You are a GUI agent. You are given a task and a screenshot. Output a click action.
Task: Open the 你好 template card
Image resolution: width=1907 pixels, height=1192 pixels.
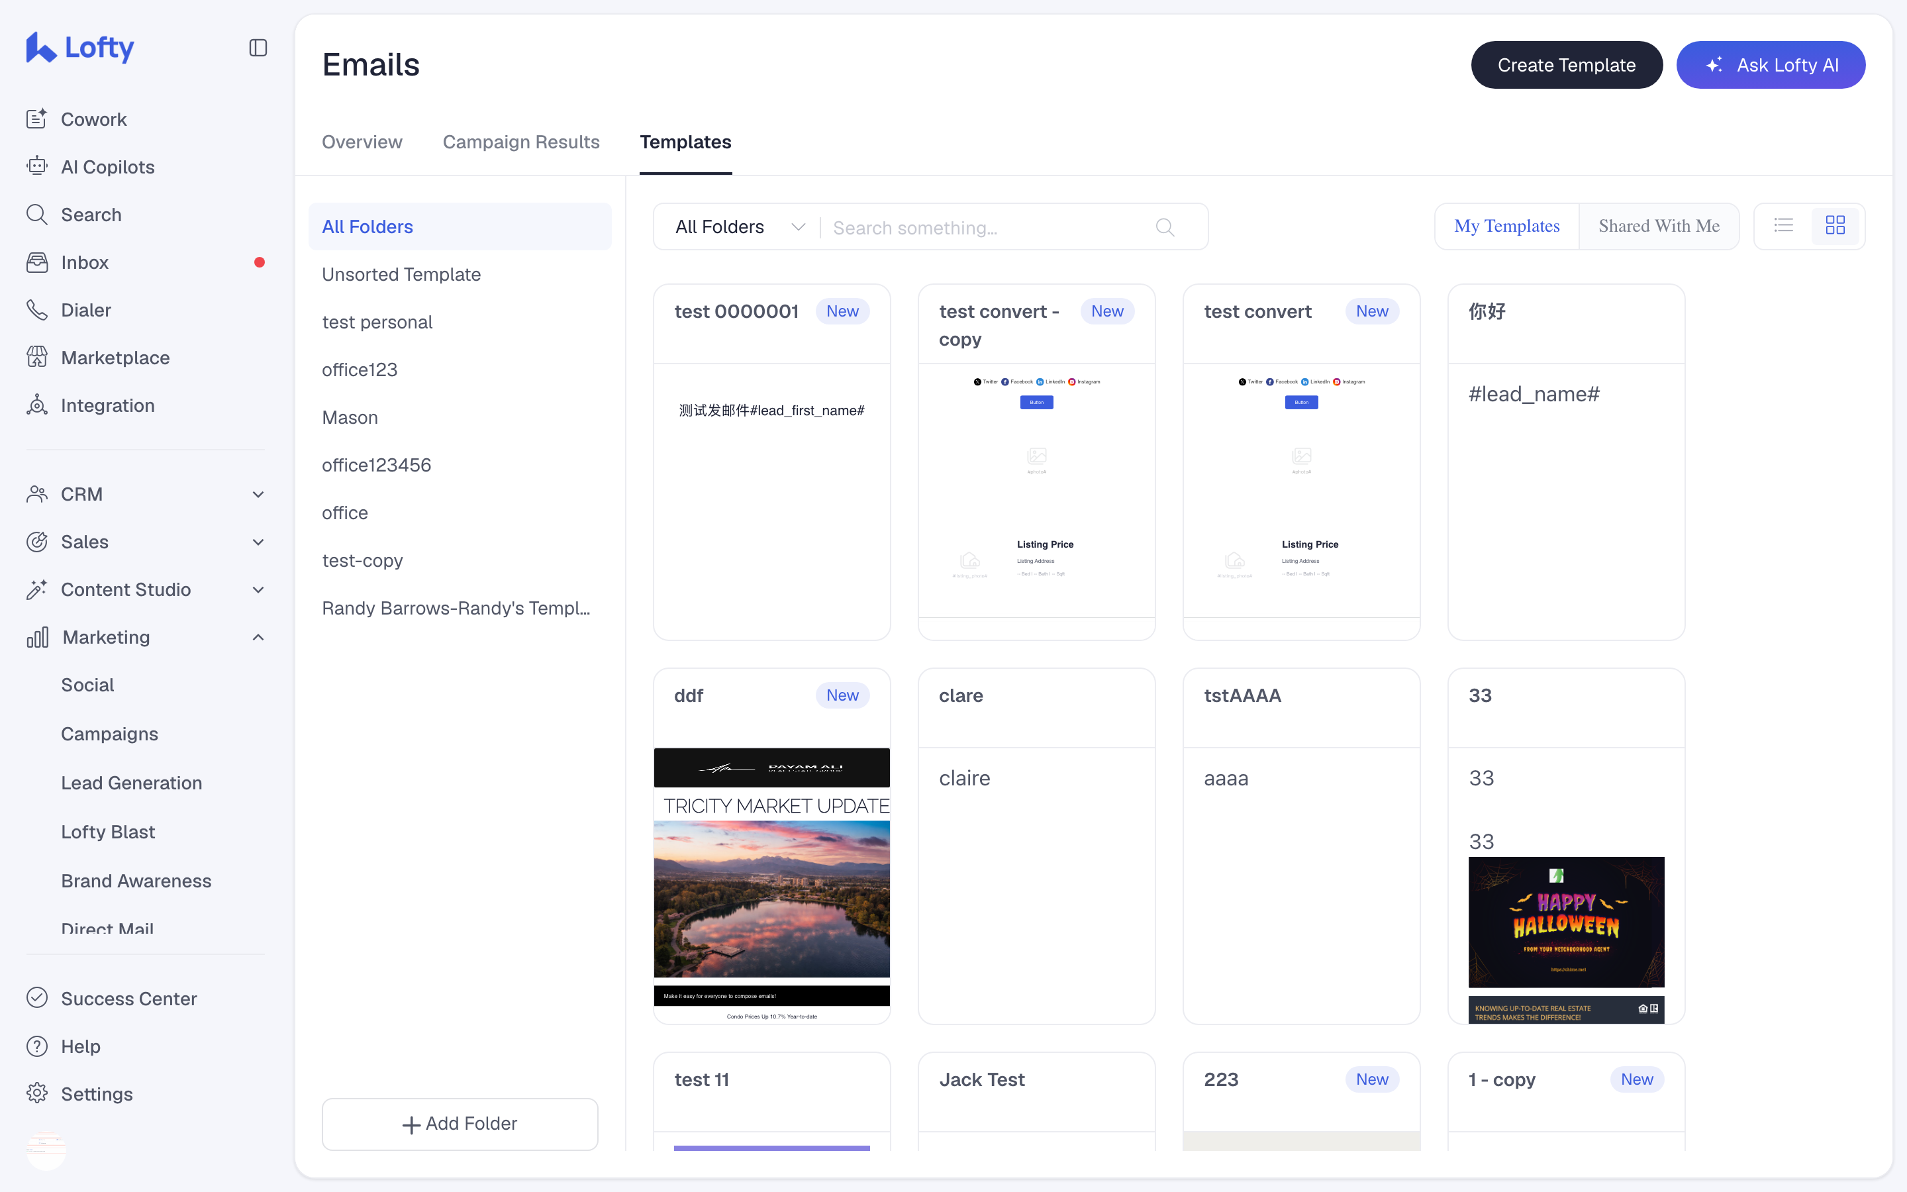tap(1566, 462)
